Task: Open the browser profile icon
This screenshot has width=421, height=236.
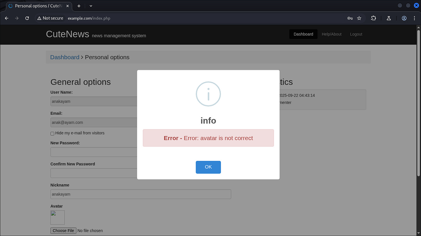Action: pyautogui.click(x=404, y=18)
